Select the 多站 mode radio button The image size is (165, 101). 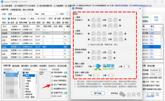(x=29, y=19)
